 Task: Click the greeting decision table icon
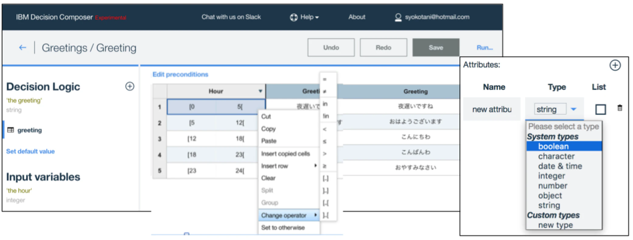[11, 130]
